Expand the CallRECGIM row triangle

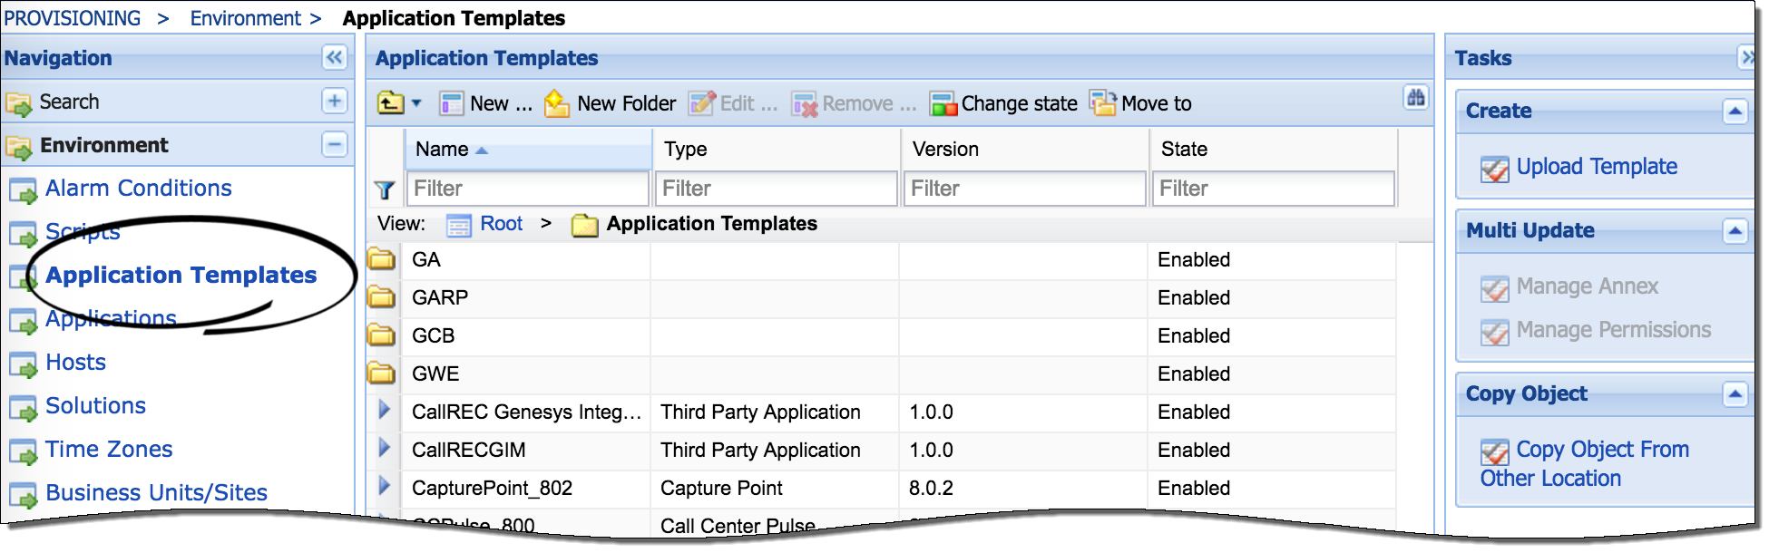coord(384,450)
